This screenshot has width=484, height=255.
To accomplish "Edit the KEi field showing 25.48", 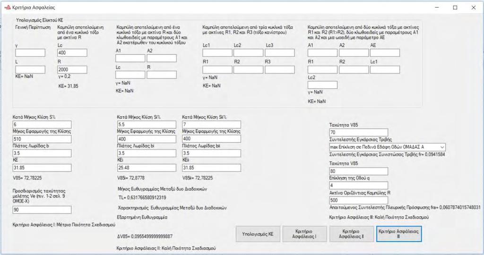I will point(147,168).
